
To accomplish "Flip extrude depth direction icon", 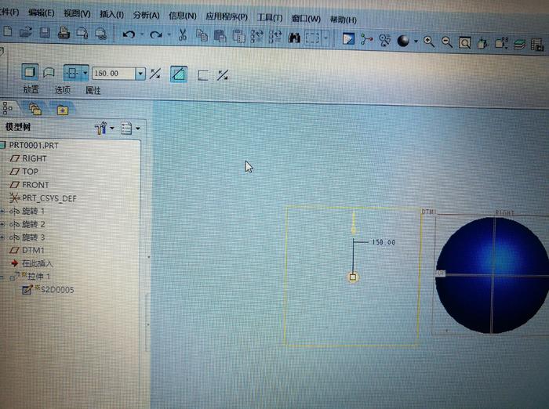I will click(x=155, y=74).
